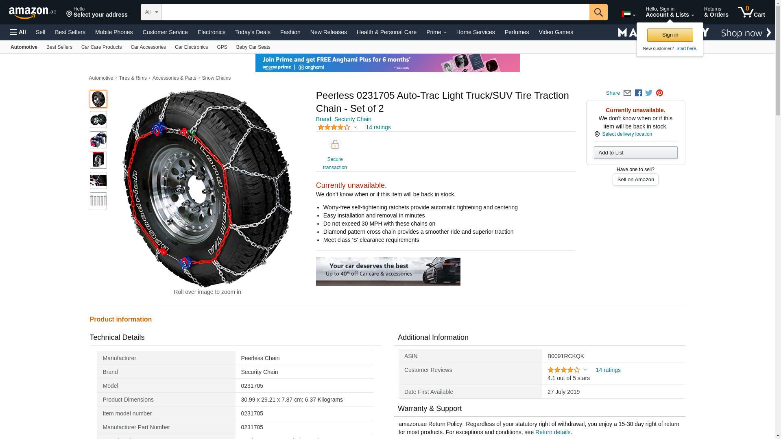Screen dimensions: 781x439
Task: Share the product on Pinterest
Action: 659,93
